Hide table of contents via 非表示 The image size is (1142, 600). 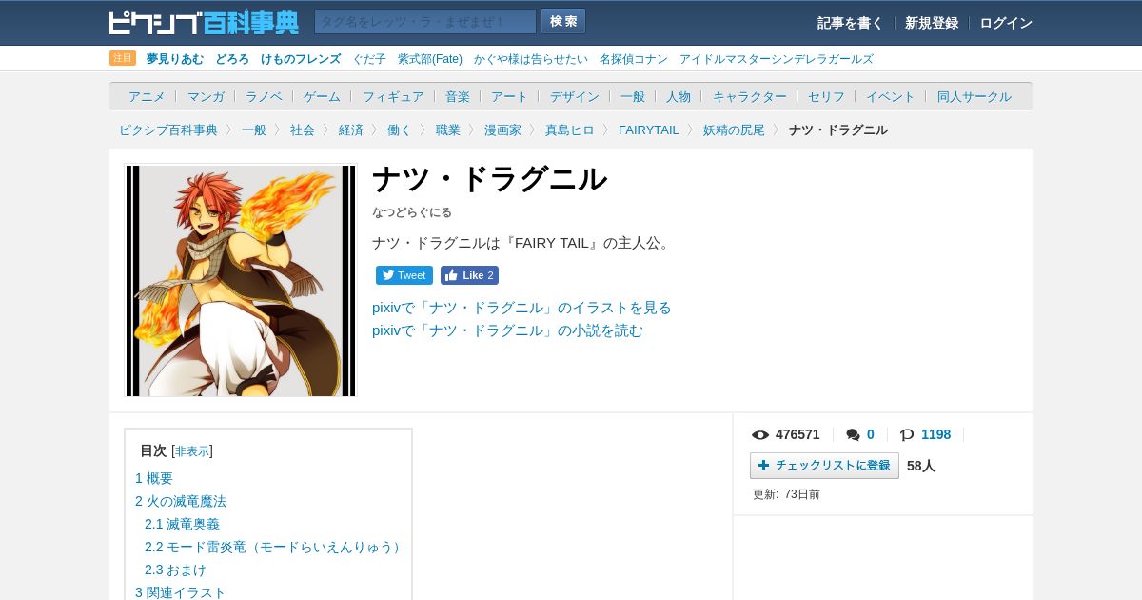[x=192, y=451]
